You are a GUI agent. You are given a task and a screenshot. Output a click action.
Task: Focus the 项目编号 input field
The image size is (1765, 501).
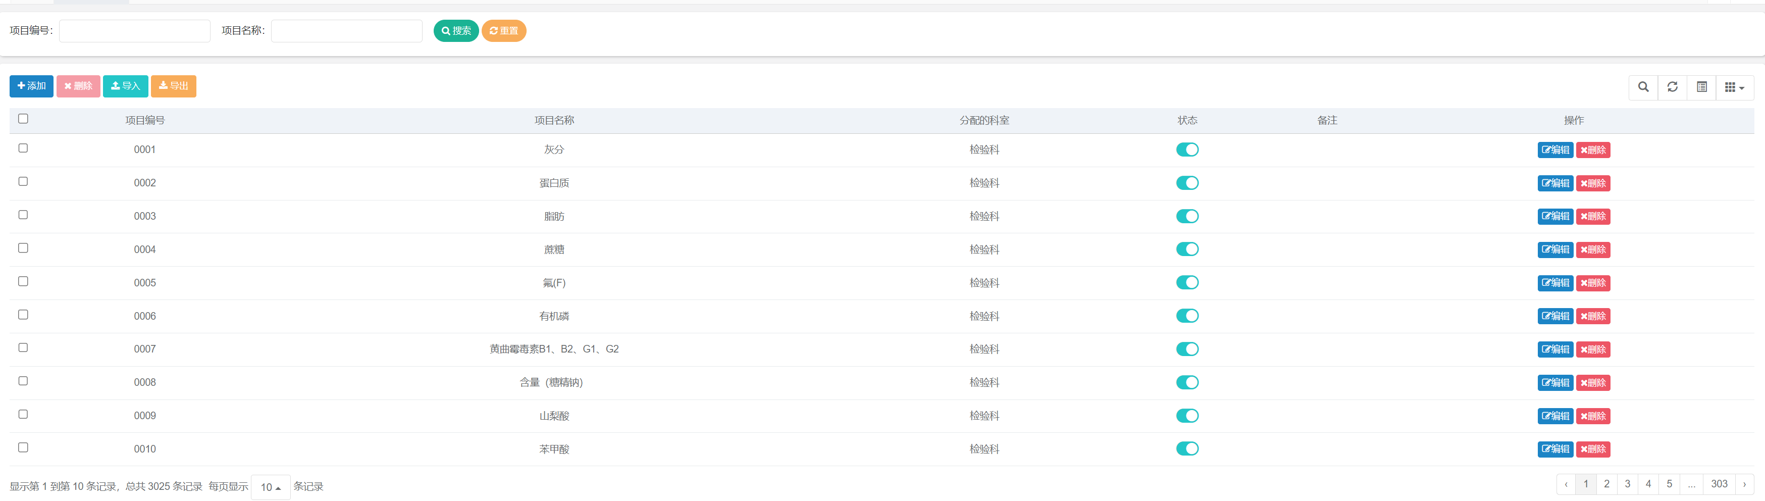[x=134, y=31]
